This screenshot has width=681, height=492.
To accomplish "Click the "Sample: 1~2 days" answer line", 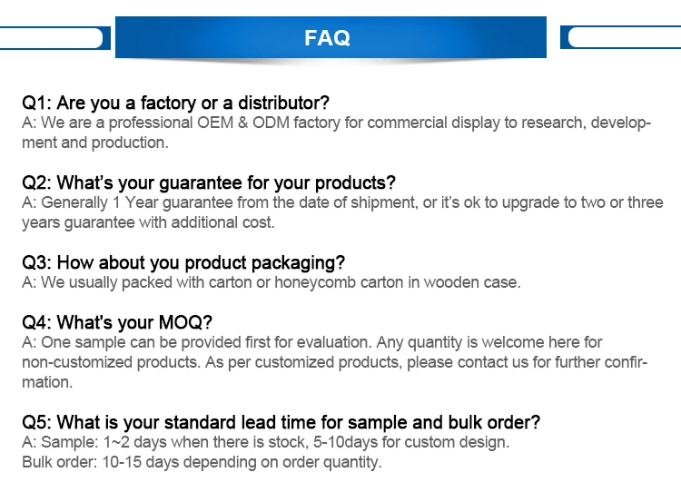I will click(265, 442).
